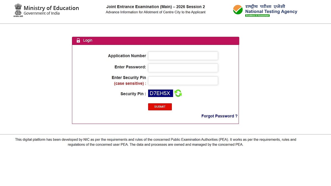
Task: Click the Excellence in Assessment banner
Action: tap(257, 16)
